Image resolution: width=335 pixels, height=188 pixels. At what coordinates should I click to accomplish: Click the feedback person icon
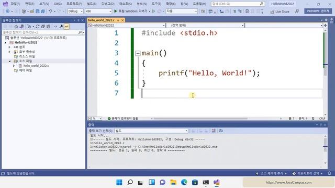[297, 11]
